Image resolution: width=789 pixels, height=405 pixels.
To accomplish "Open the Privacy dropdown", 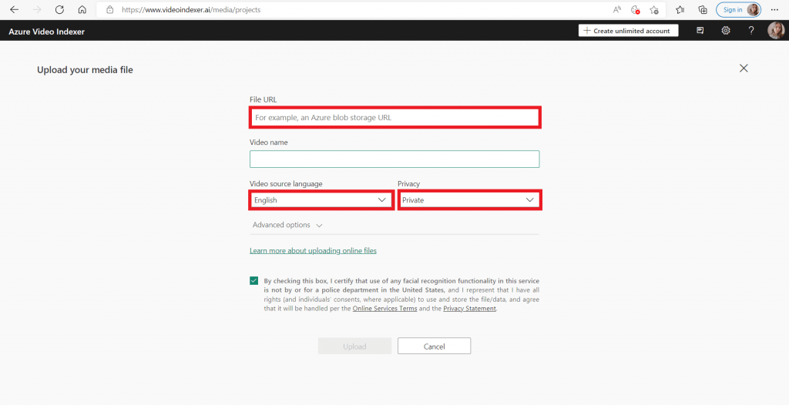I will point(468,200).
